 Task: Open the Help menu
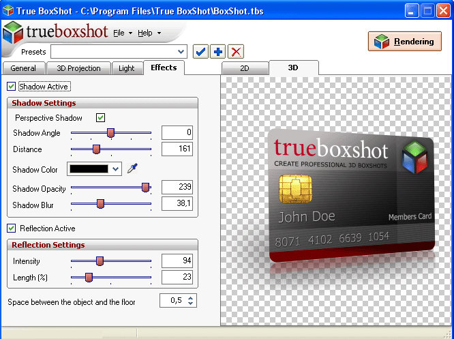pyautogui.click(x=149, y=33)
